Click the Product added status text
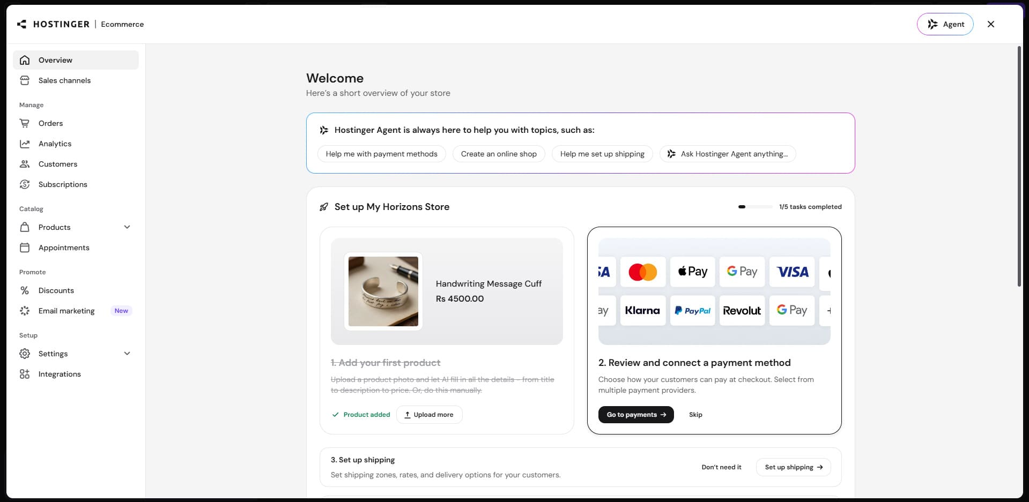 [x=367, y=415]
